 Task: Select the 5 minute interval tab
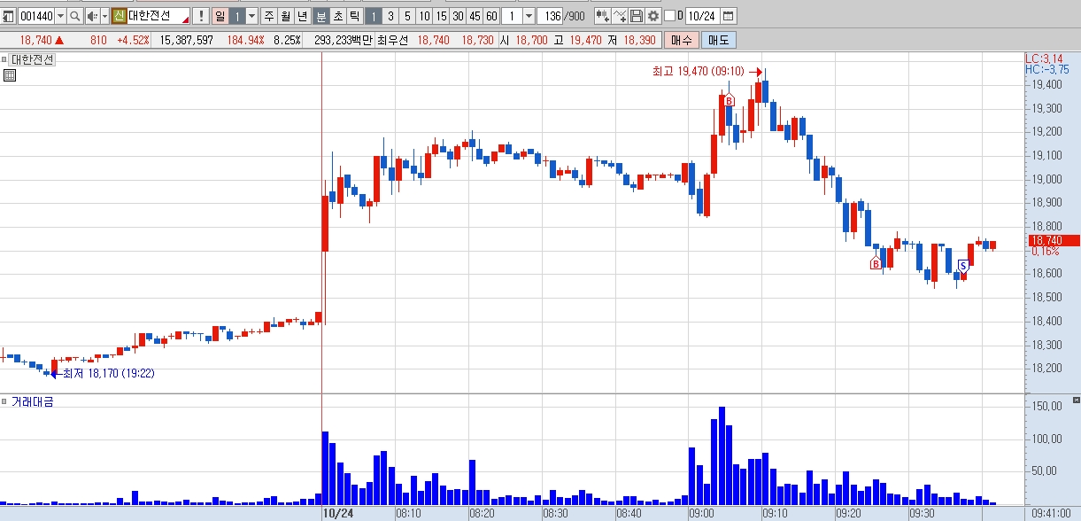pos(407,16)
